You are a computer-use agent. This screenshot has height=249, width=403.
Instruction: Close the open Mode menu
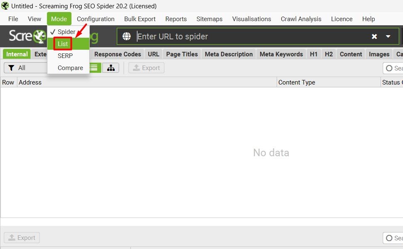(x=59, y=19)
